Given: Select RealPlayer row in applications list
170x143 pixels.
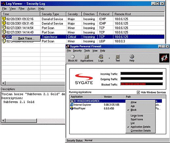Looking at the screenshot, I should (x=116, y=108).
